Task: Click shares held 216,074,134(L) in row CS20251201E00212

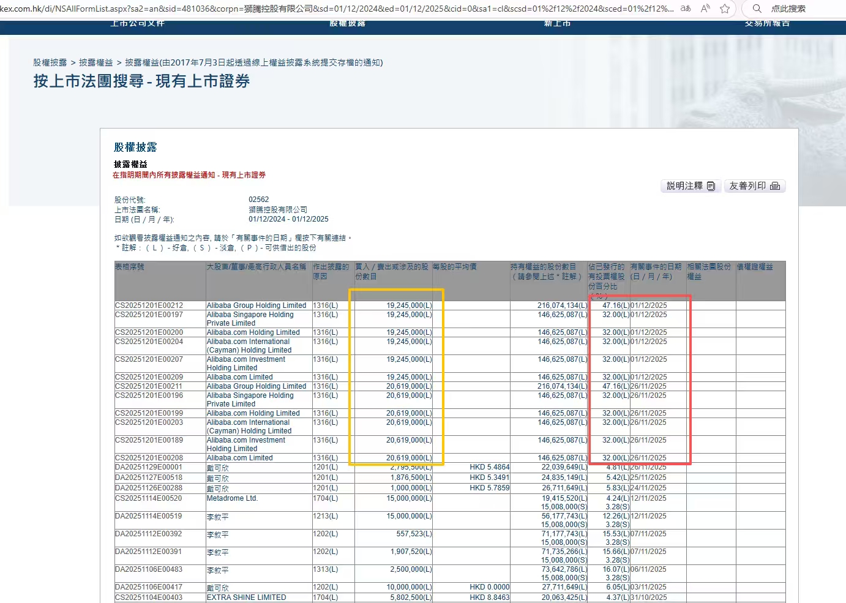Action: tap(563, 305)
